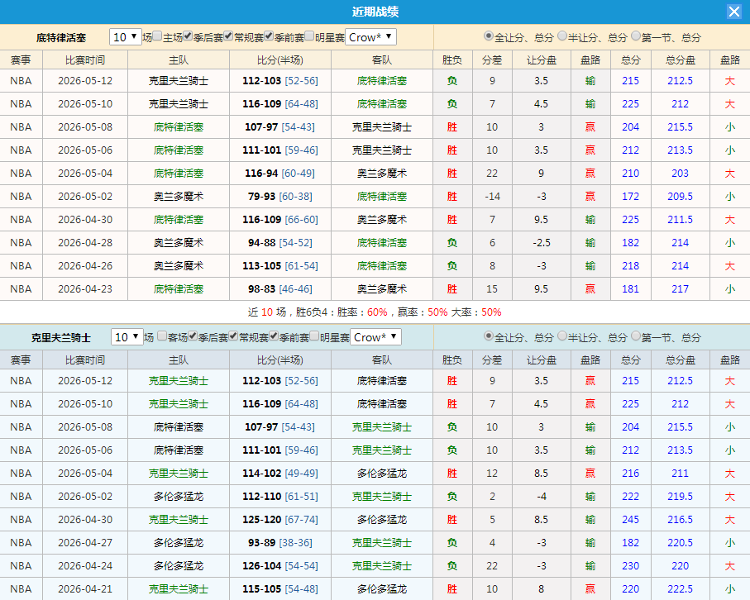Open the Crow* dropdown for 底特律活塞
Viewport: 750px width, 600px height.
pyautogui.click(x=370, y=37)
